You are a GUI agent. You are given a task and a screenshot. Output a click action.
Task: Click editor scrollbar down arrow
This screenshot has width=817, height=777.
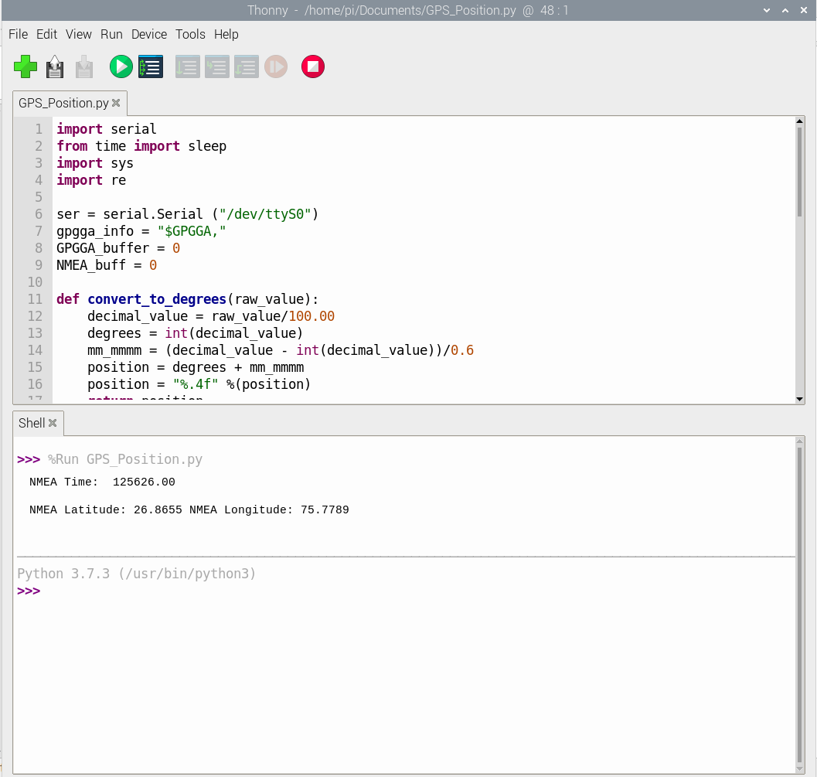coord(799,399)
